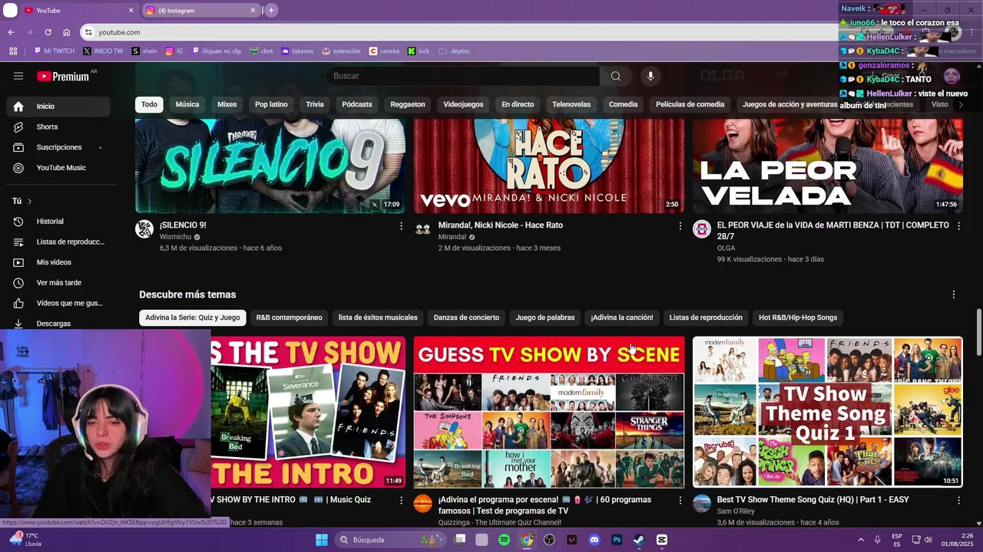Select the Todo filter chip

(x=149, y=104)
